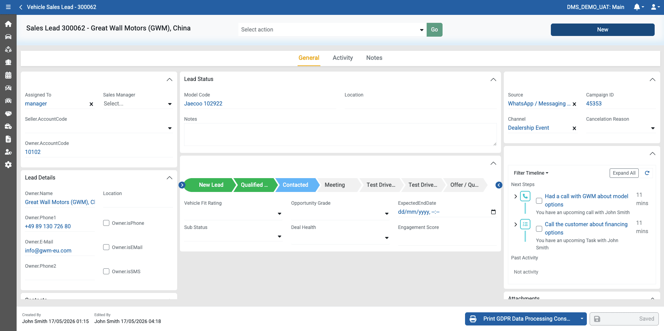
Task: Switch to the Notes tab
Action: tap(374, 58)
